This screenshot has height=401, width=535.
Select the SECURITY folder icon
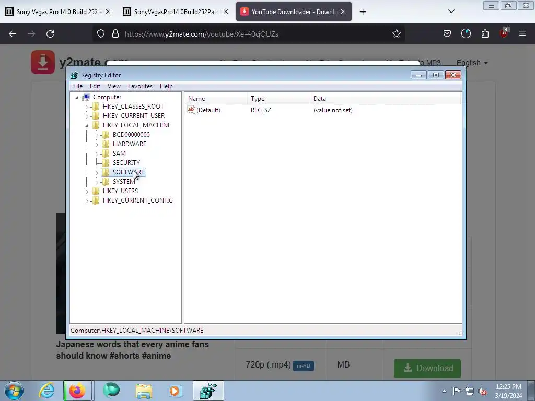(106, 163)
